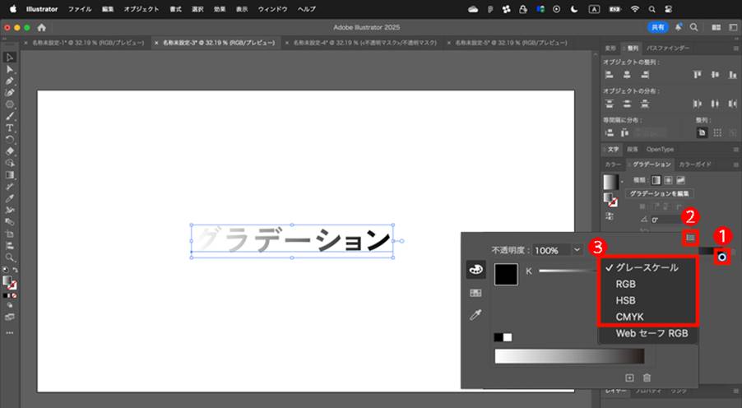Click the trash icon to delete swatch
The width and height of the screenshot is (742, 408).
[647, 378]
